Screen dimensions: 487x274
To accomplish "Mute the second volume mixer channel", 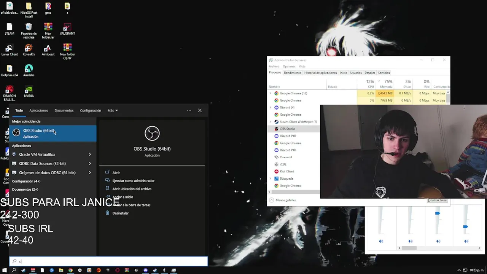I will 410,241.
